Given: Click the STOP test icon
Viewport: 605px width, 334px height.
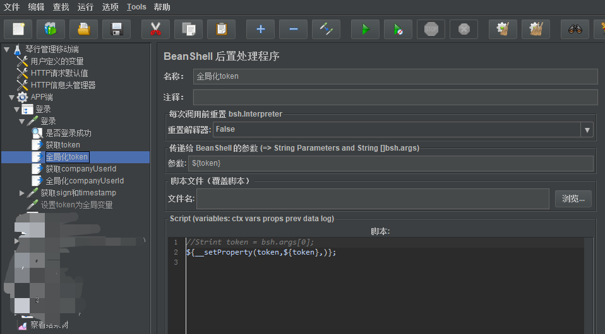Looking at the screenshot, I should [x=431, y=29].
